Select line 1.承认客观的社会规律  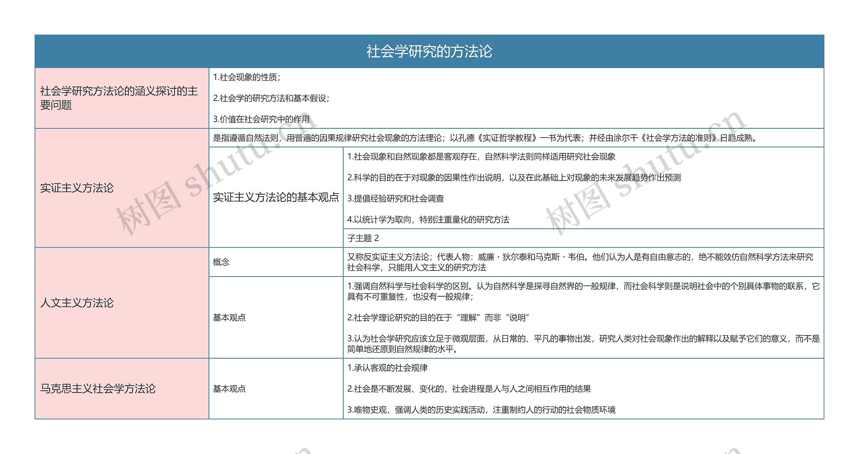point(388,368)
